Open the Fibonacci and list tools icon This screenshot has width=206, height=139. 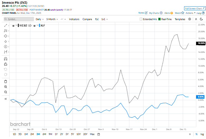(x=6, y=31)
